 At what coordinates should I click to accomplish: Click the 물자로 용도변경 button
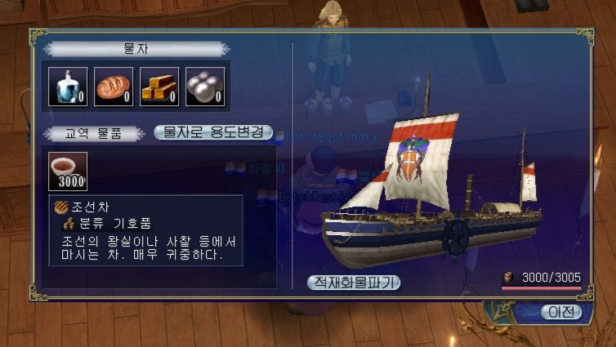[x=213, y=132]
